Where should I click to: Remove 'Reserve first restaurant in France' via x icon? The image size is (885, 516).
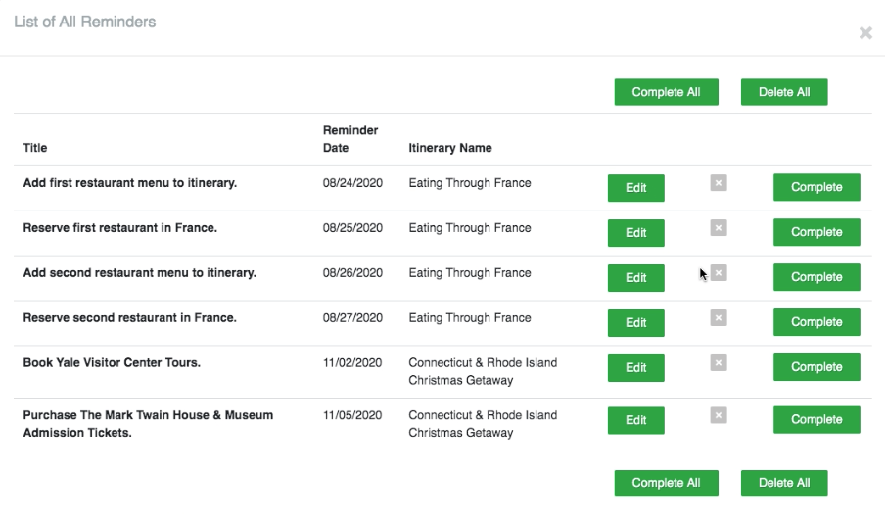[x=718, y=228]
